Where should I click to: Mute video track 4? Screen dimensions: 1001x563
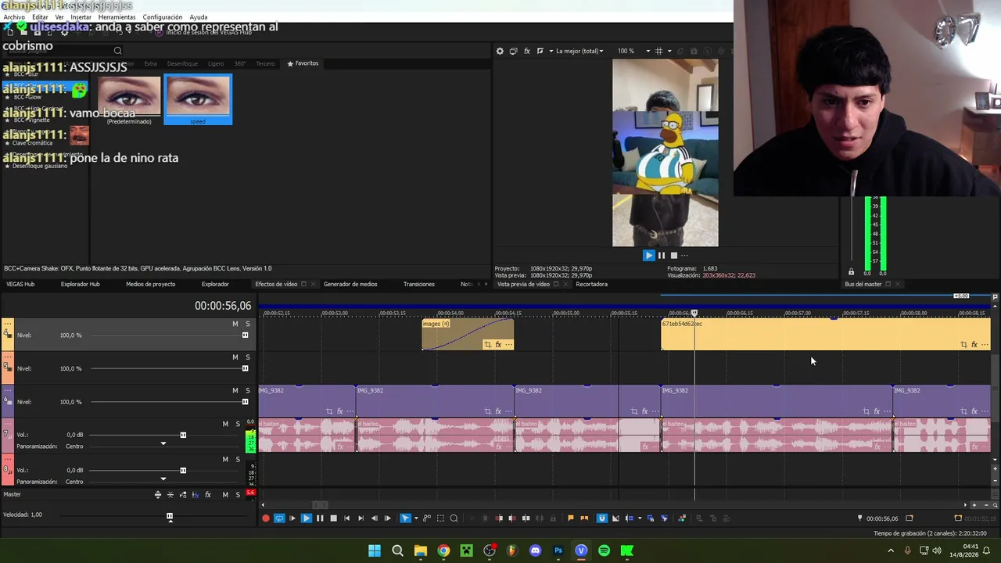235,324
